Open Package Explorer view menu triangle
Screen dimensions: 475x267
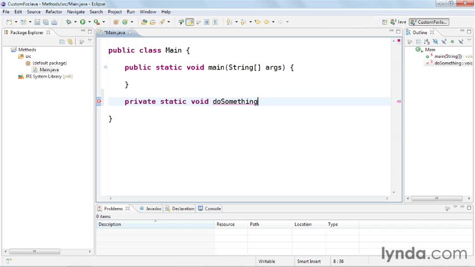coord(90,40)
